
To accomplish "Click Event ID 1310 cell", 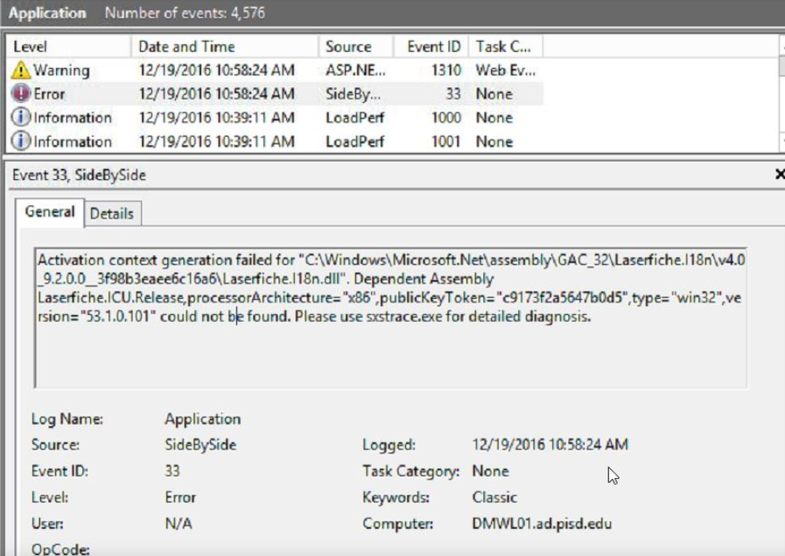I will tap(446, 70).
